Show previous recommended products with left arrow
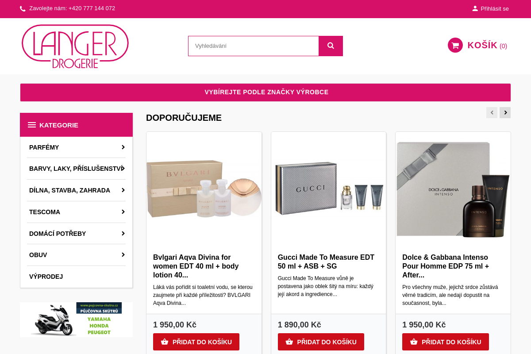Image resolution: width=531 pixels, height=354 pixels. (x=492, y=112)
